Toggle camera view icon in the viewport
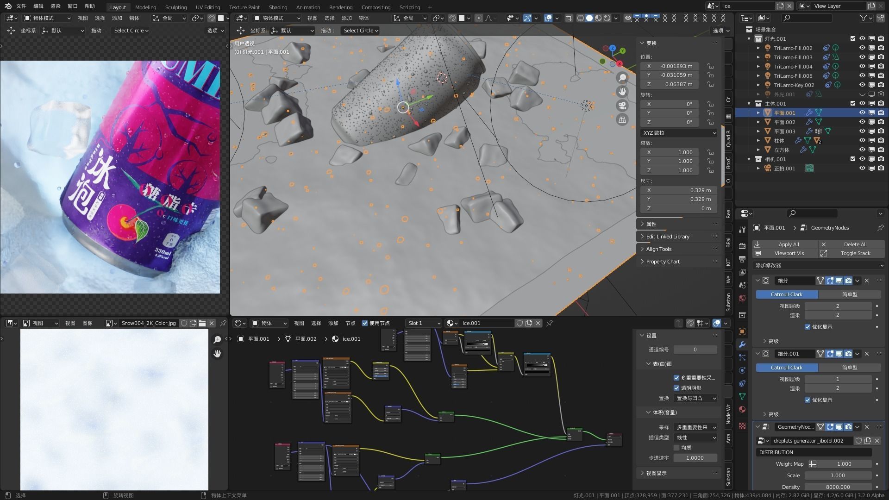 coord(622,106)
